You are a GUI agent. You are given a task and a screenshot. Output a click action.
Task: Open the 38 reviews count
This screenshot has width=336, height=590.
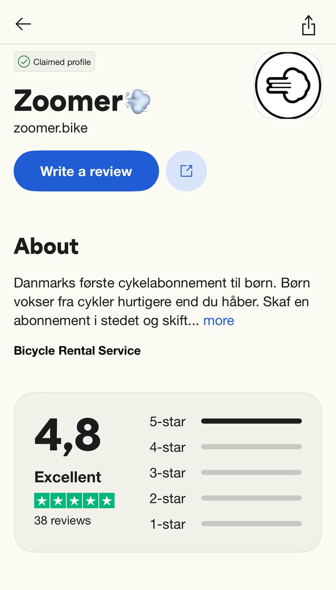tap(62, 520)
